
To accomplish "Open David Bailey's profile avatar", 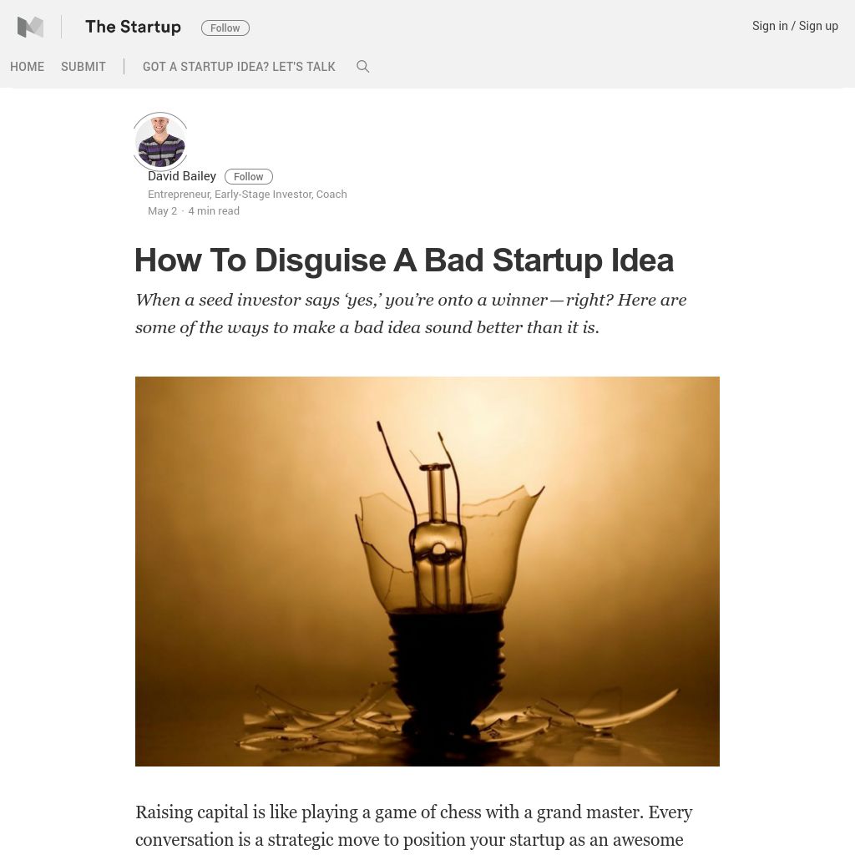I will (160, 142).
